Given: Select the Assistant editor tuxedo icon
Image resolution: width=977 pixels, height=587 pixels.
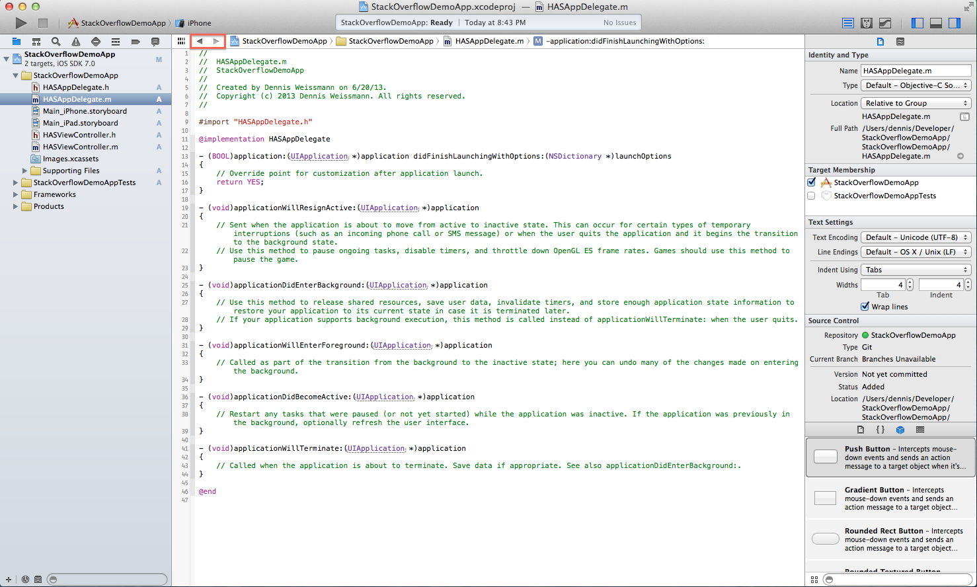Looking at the screenshot, I should pos(867,23).
